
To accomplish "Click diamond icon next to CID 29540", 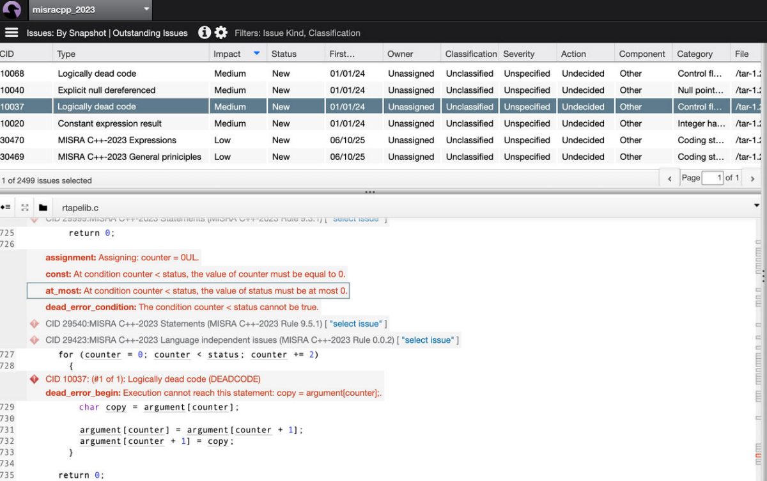I will pos(35,324).
